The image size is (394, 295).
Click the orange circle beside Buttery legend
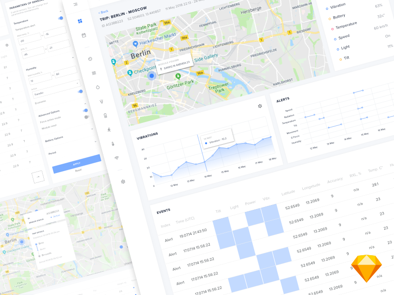coord(329,19)
